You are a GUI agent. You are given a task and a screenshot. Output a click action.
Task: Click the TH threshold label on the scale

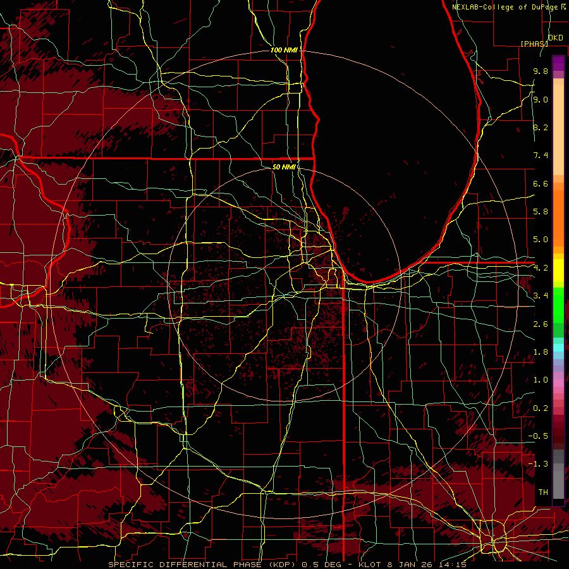(543, 493)
